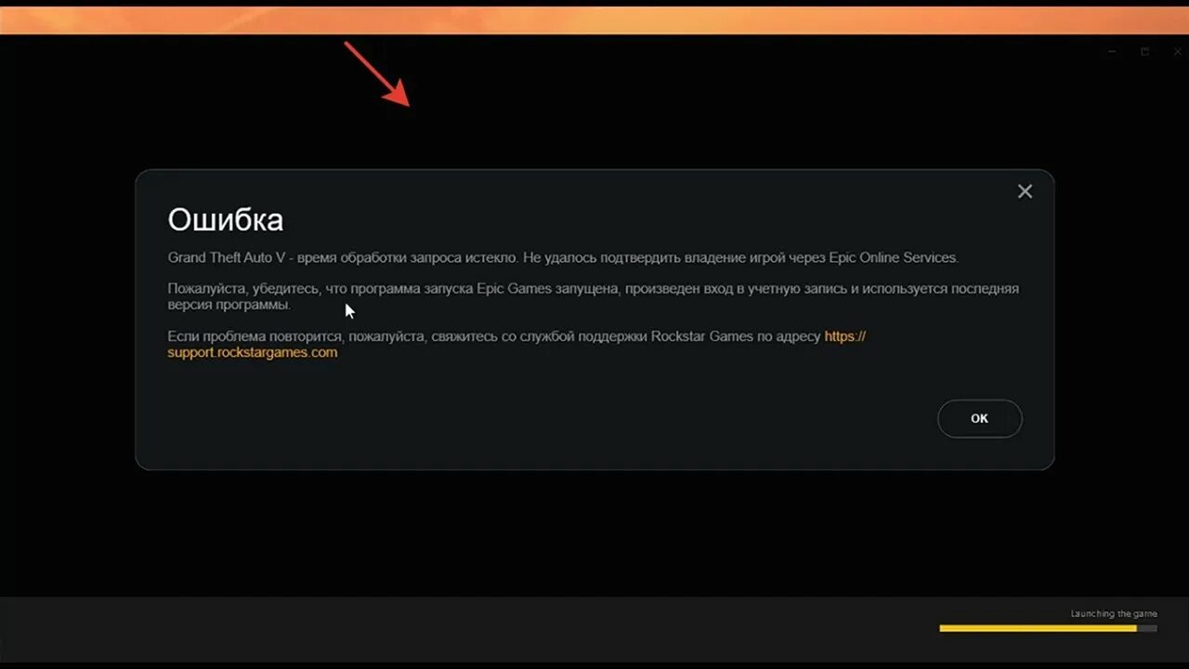The width and height of the screenshot is (1189, 669).
Task: Click OK in the error dialog
Action: [979, 419]
